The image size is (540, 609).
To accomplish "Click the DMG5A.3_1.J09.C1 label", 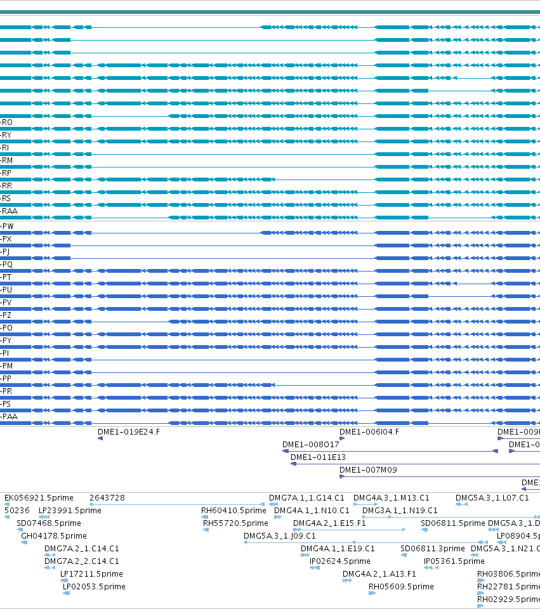I will point(280,536).
